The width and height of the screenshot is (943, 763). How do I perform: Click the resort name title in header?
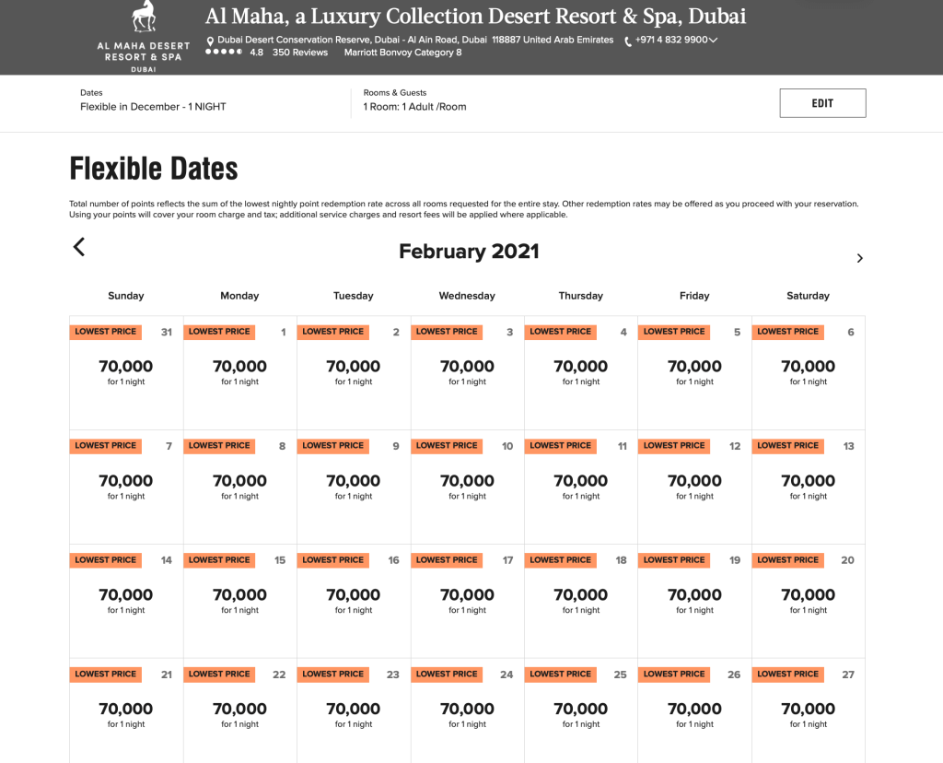click(x=475, y=17)
